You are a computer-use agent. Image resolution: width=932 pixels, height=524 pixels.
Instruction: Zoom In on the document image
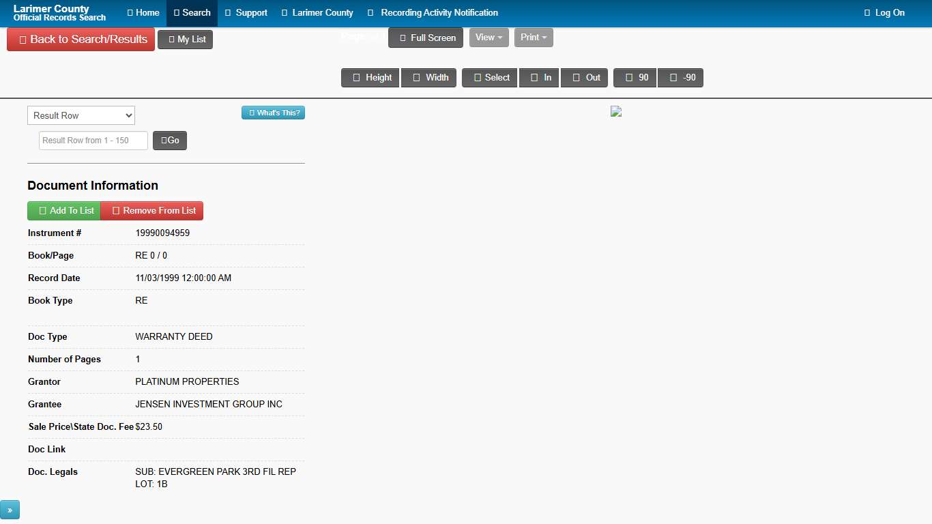click(540, 78)
